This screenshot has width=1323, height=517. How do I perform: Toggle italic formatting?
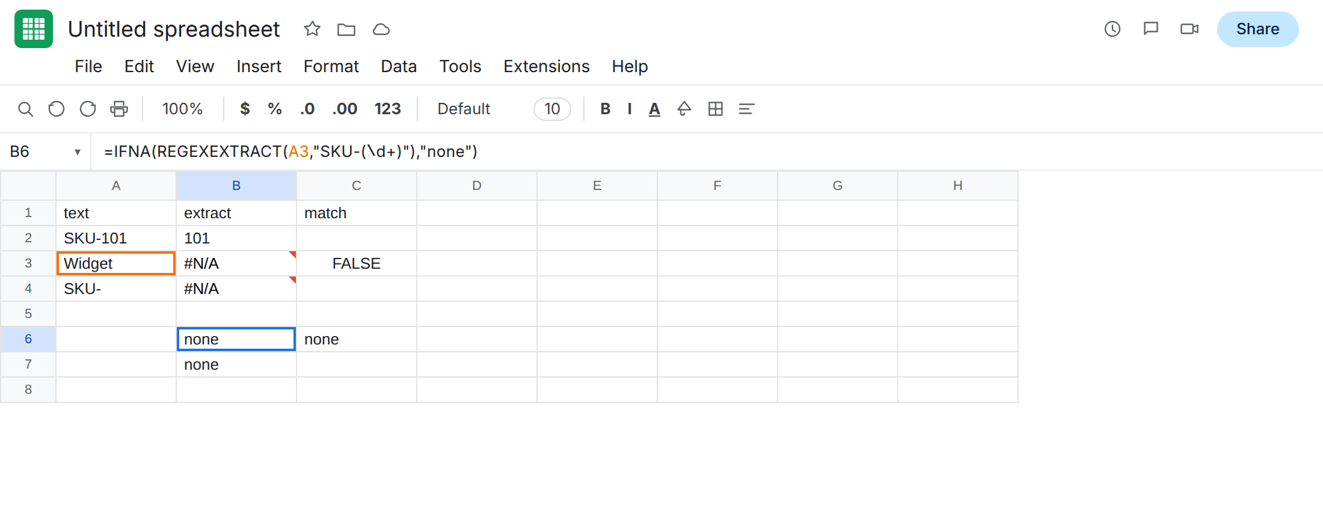630,109
